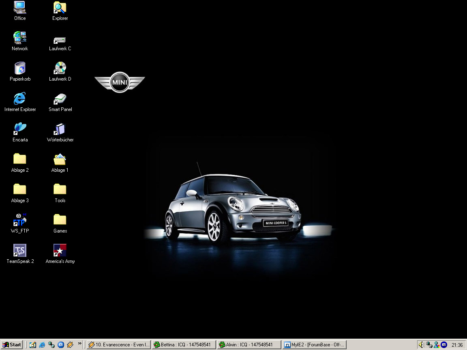Select the Papierkorb recycle bin icon
The image size is (467, 350).
tap(20, 72)
